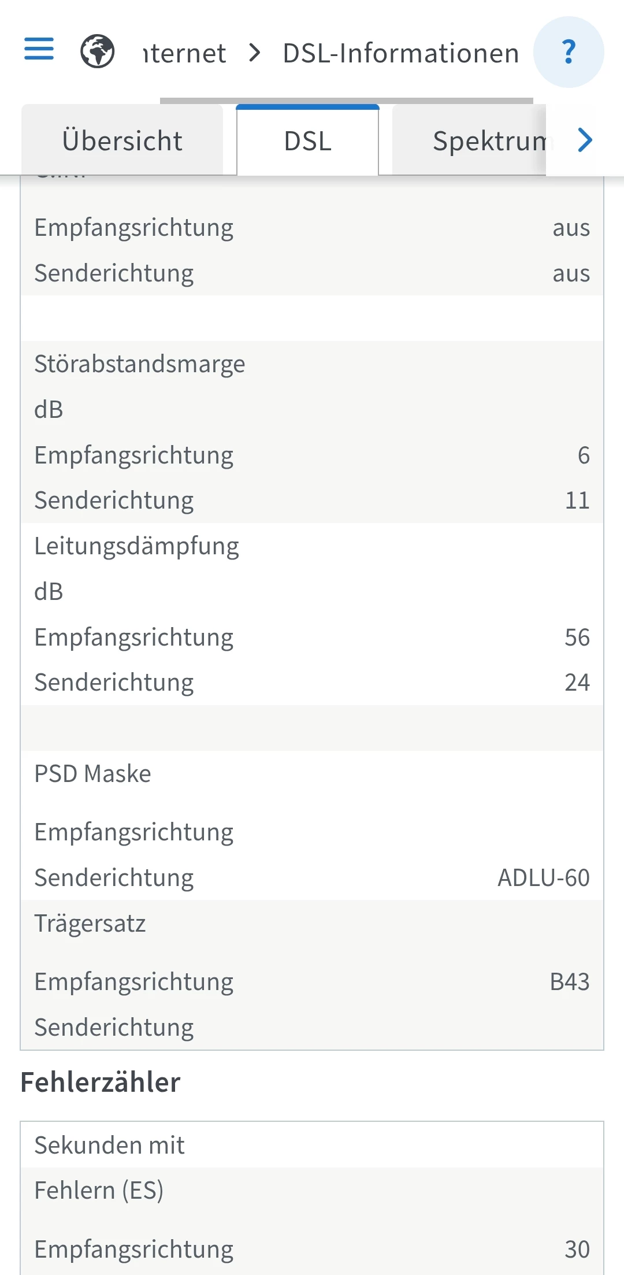Screen dimensions: 624x1275
Task: Click the PSD Maske label
Action: [x=92, y=774]
